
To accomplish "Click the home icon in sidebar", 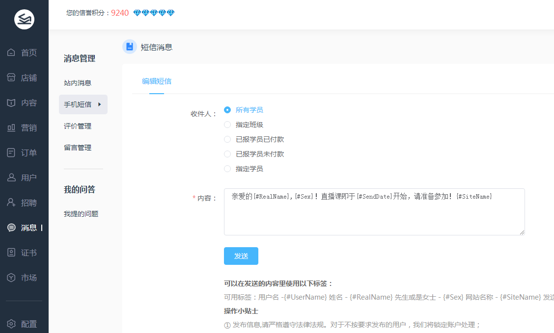I will pos(11,52).
